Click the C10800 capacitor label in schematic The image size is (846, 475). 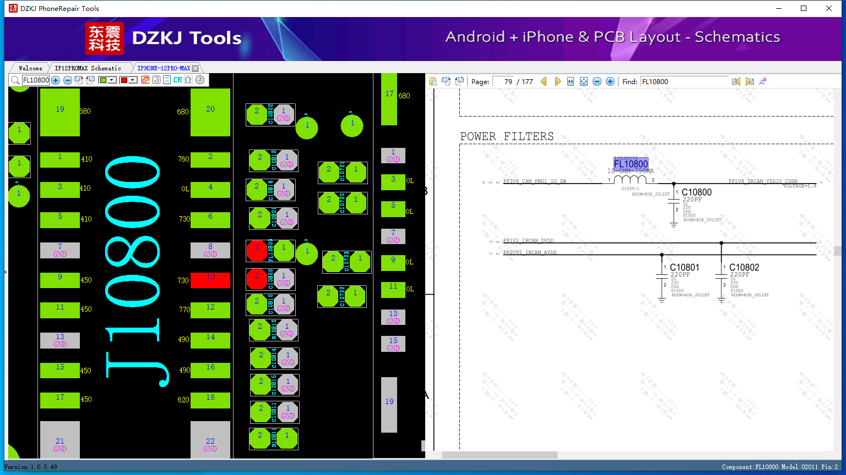pyautogui.click(x=697, y=192)
